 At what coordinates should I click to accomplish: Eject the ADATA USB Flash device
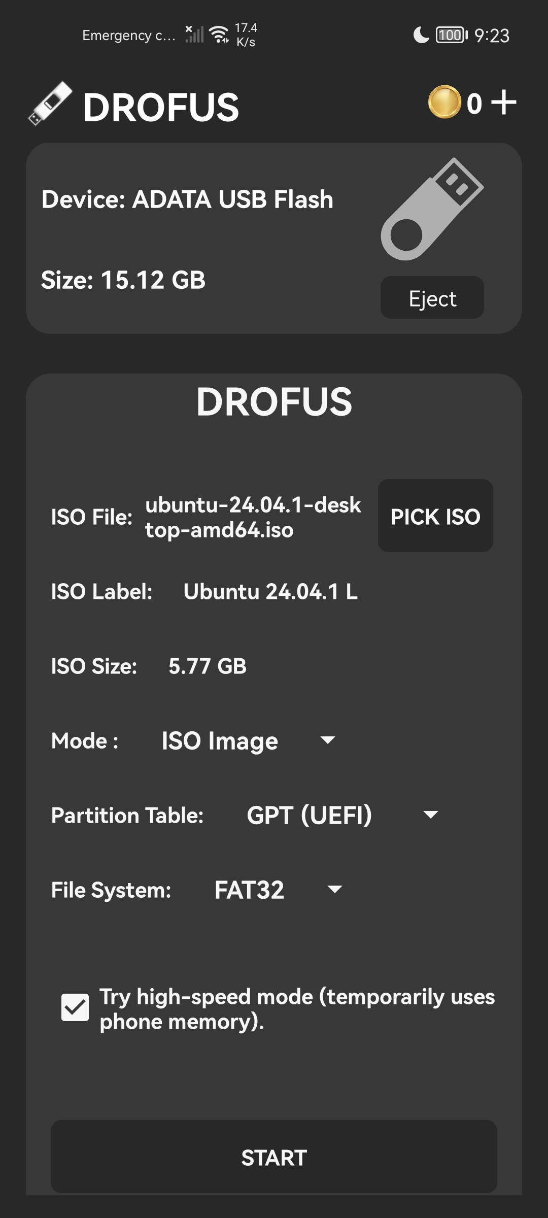click(432, 298)
